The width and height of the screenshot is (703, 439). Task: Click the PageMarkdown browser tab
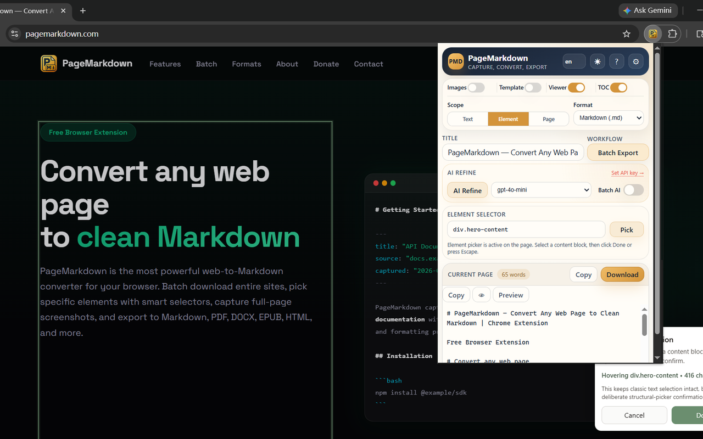(34, 10)
